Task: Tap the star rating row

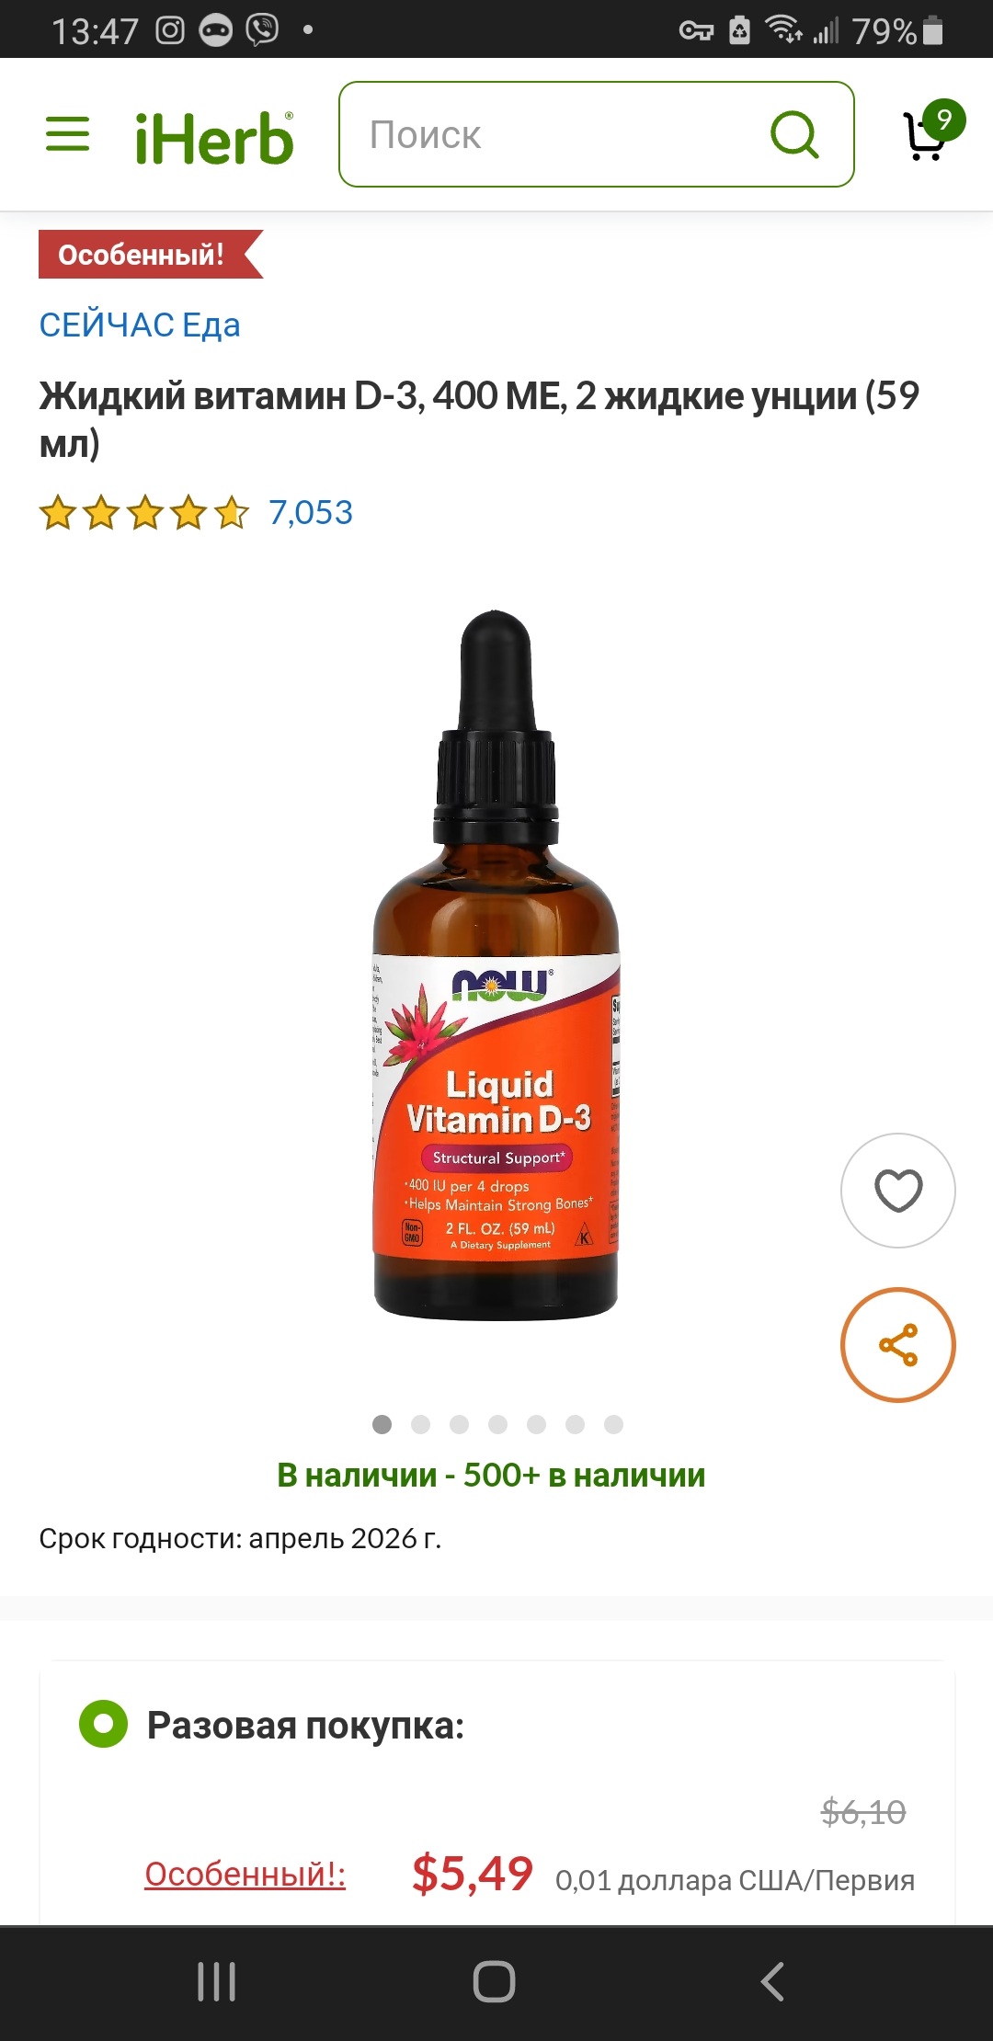Action: (x=144, y=512)
